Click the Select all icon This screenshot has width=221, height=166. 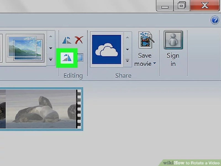pyautogui.click(x=80, y=57)
